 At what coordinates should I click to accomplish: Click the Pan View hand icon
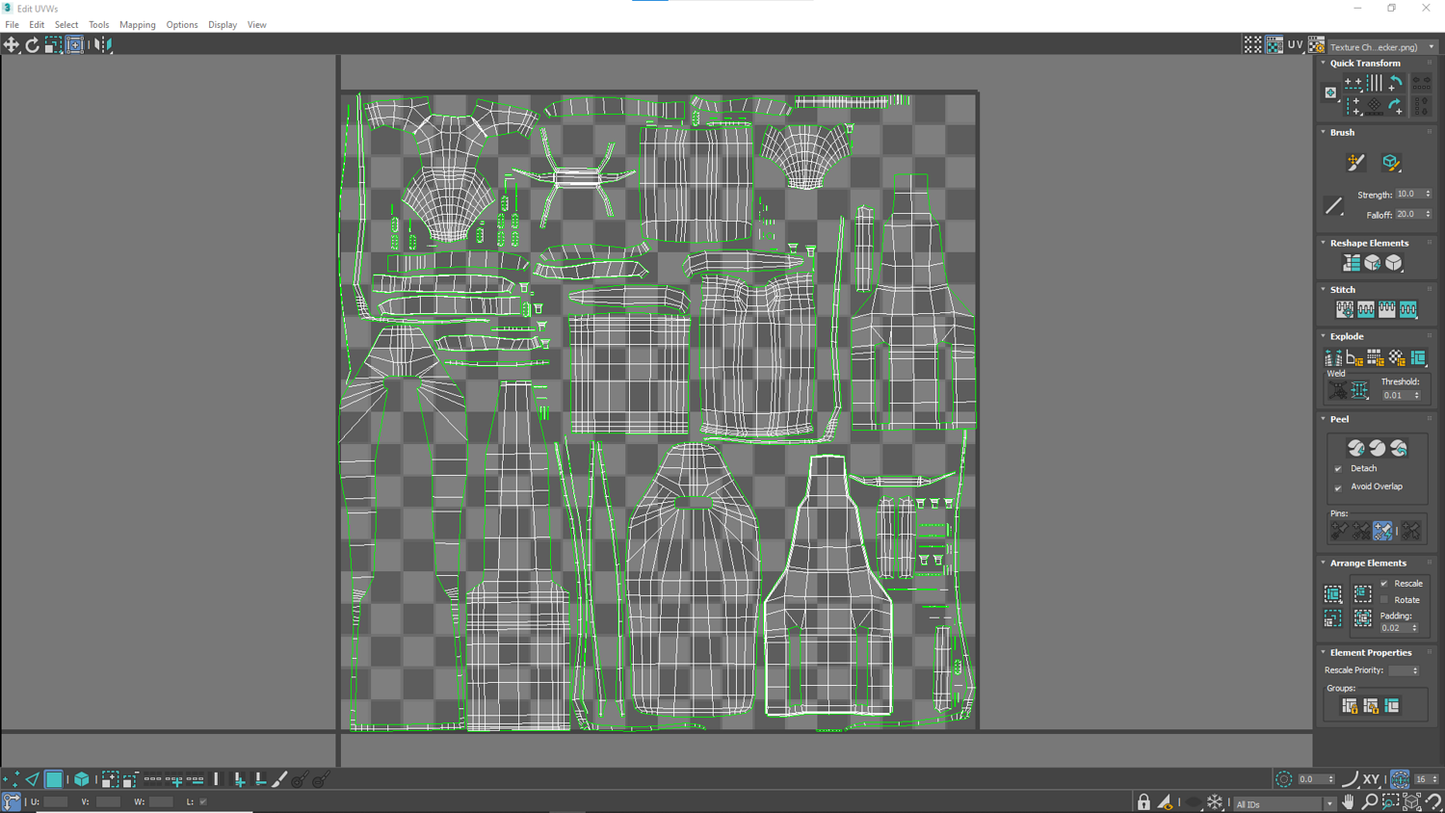1349,802
